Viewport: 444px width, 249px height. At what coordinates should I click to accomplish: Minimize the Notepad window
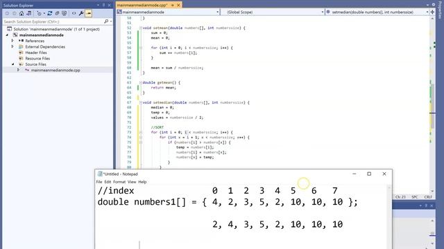point(355,174)
